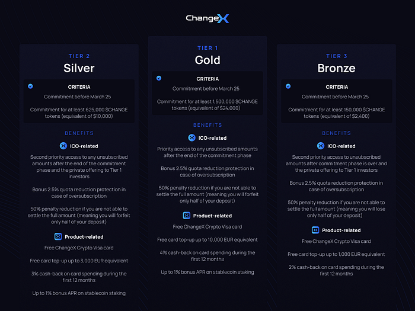The image size is (415, 311).
Task: Click Gold 4% cash-back benefit text
Action: pos(207,256)
